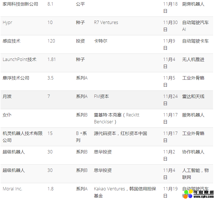This screenshot has width=215, height=200.
Task: Click the company name 月波
Action: 7,96
